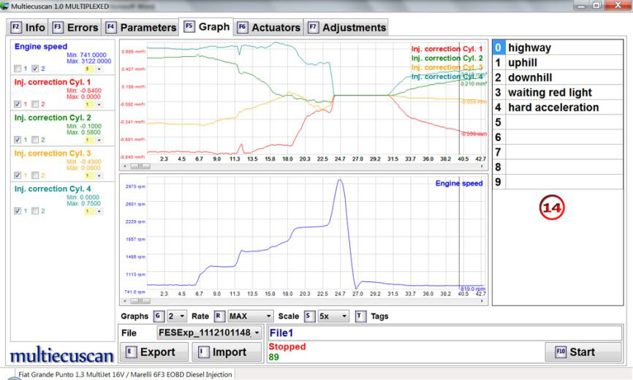Click the T icon next to Tags
The image size is (633, 380).
360,316
